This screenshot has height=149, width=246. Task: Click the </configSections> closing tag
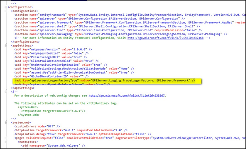25,42
